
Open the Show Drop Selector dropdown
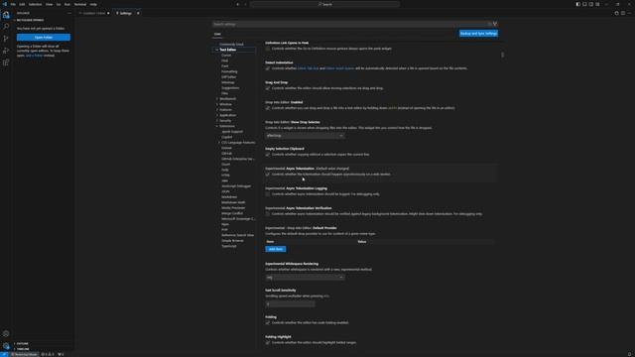[305, 136]
